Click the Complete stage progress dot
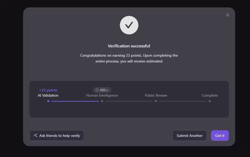Image resolution: width=250 pixels, height=157 pixels. (x=210, y=101)
